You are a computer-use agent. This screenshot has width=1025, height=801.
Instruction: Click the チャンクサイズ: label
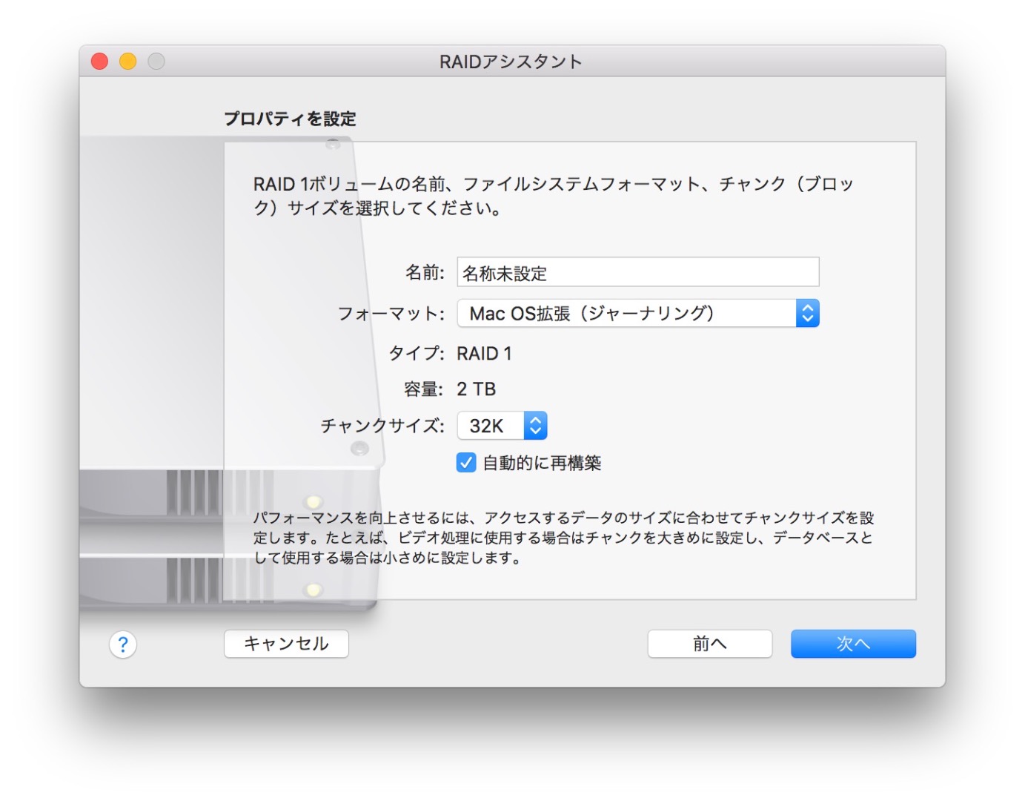click(x=382, y=426)
